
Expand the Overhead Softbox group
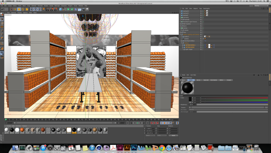click(182, 41)
